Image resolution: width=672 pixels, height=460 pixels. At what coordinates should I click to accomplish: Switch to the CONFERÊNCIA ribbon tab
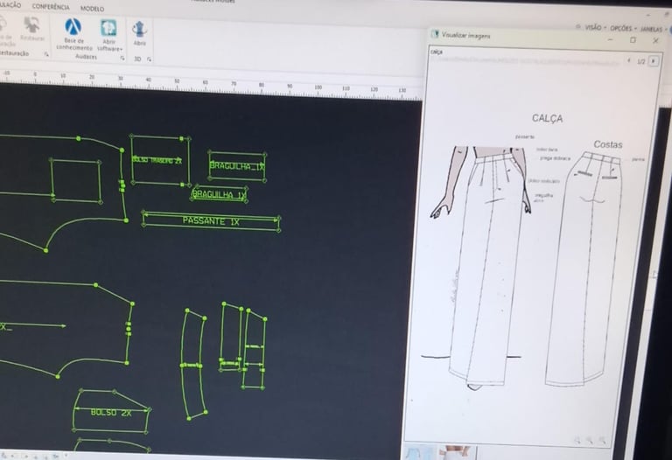point(51,7)
